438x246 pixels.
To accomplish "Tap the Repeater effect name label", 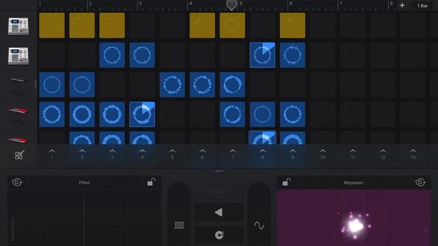I will pos(354,182).
